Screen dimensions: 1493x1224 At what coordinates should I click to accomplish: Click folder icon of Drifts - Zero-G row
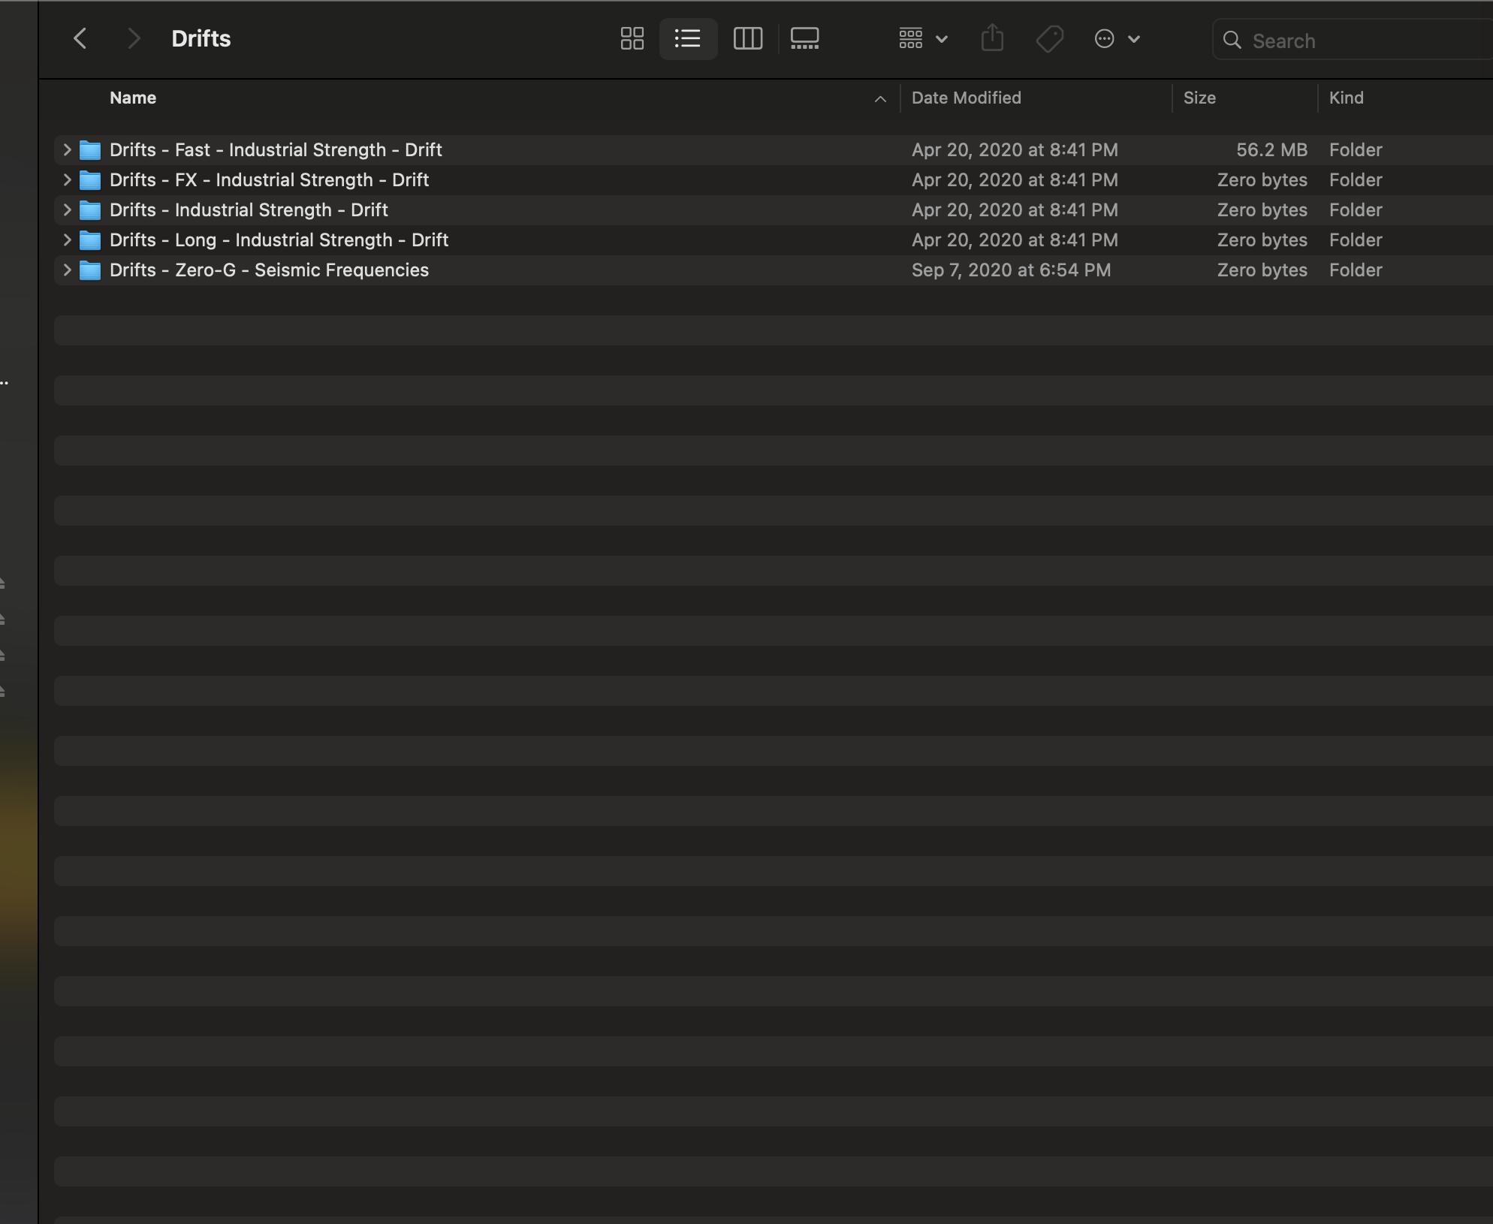coord(90,270)
